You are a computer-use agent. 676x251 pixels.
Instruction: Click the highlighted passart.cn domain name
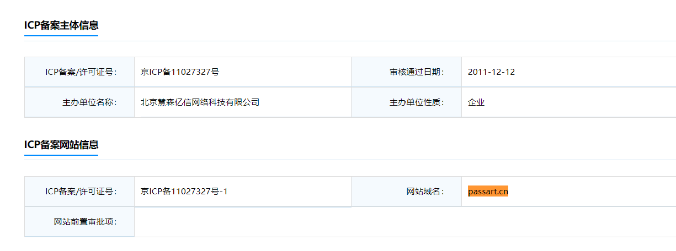(488, 192)
